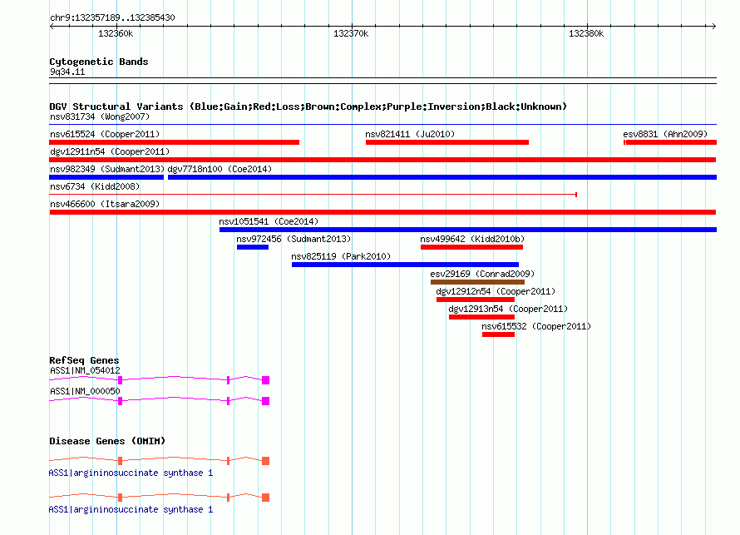Click the left arrow end of the ruler
Image resolution: width=740 pixels, height=535 pixels.
click(52, 26)
